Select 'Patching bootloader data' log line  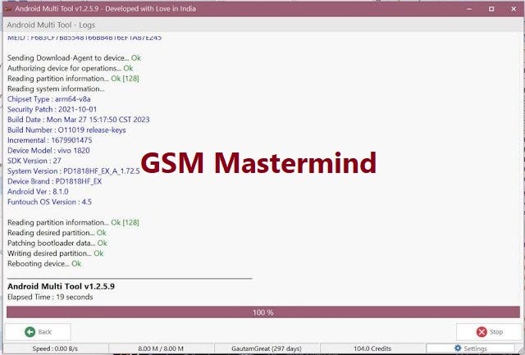(57, 243)
